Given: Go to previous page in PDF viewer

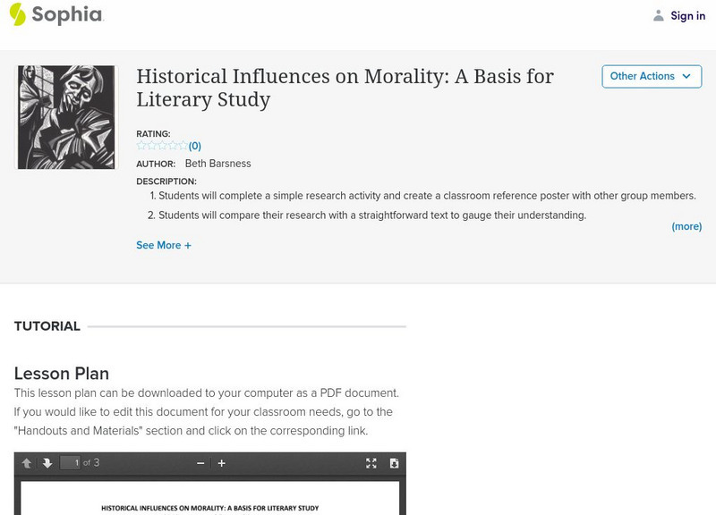Looking at the screenshot, I should point(27,463).
